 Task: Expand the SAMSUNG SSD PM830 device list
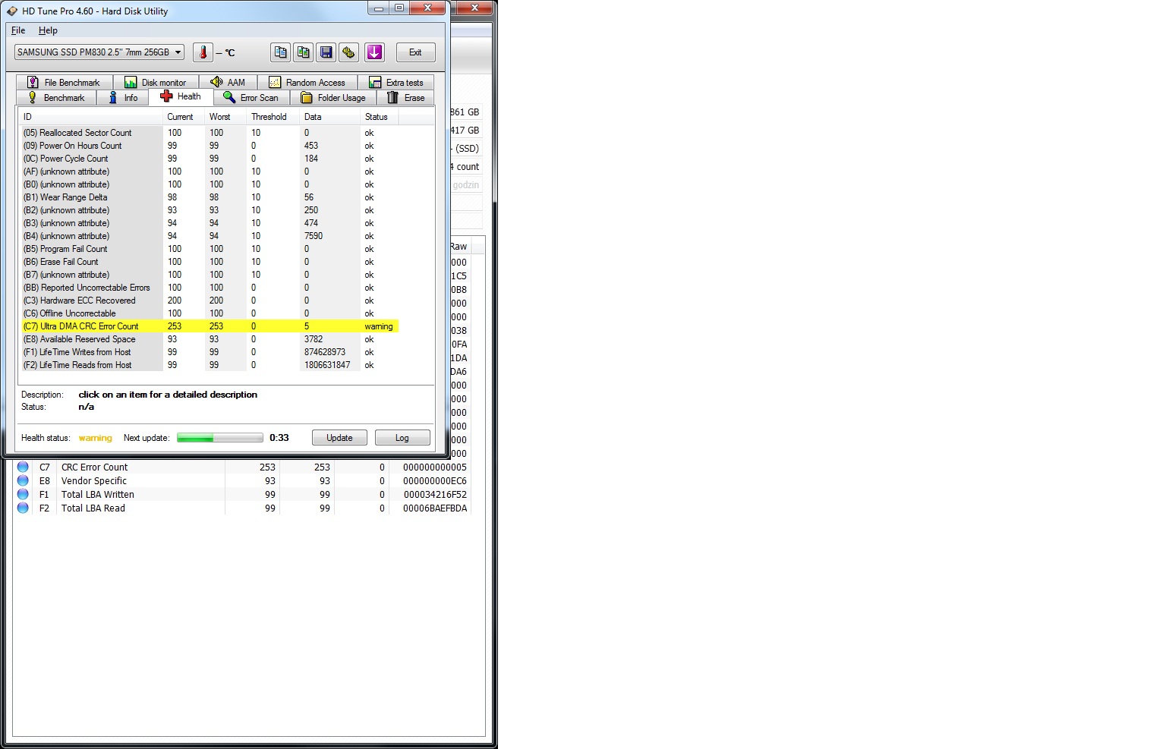point(176,52)
